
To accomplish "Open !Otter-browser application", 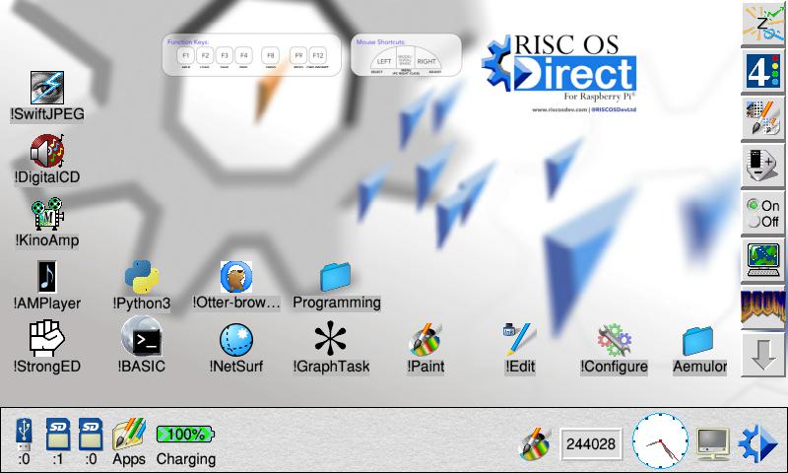I will point(236,280).
